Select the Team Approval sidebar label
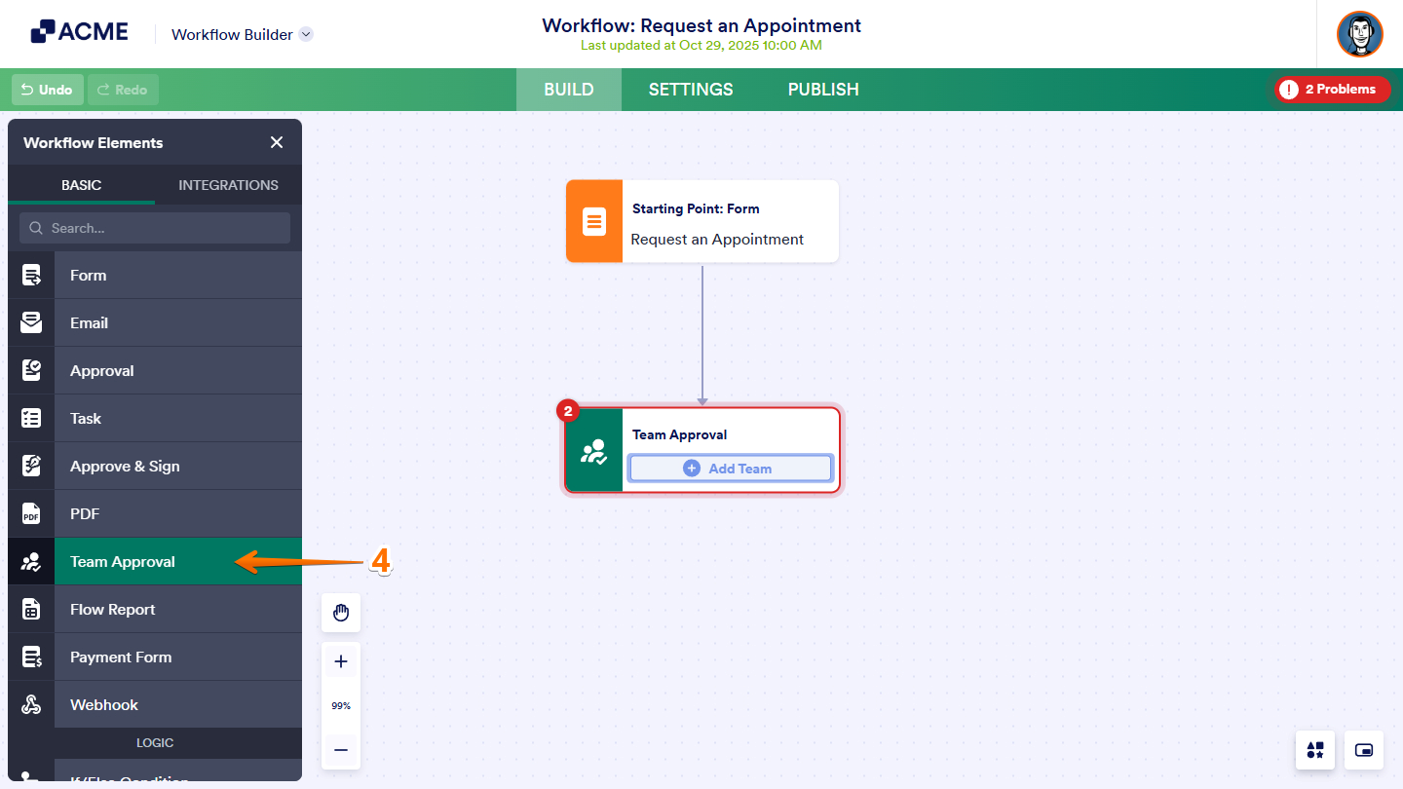Viewport: 1403px width, 789px height. [x=123, y=562]
